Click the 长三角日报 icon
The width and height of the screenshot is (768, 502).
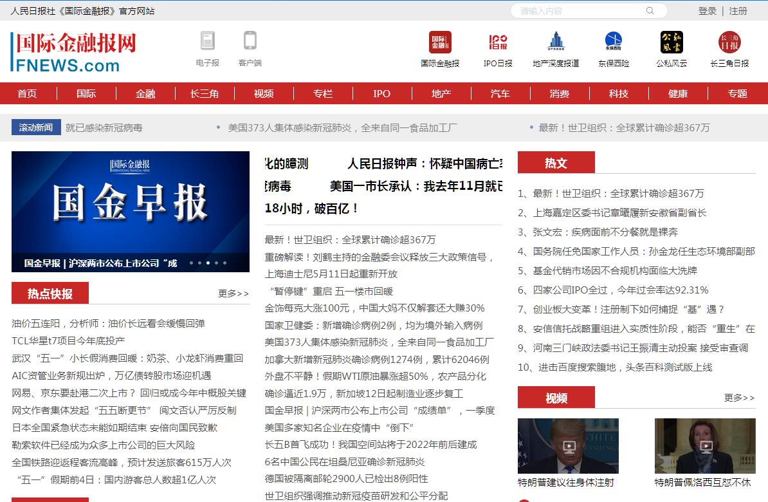[x=729, y=42]
